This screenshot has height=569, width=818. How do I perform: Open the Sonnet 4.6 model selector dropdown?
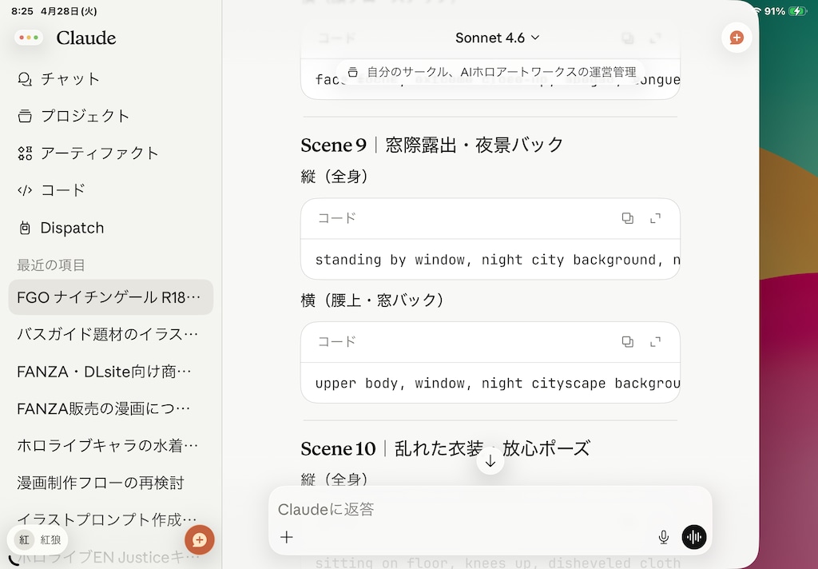(497, 38)
